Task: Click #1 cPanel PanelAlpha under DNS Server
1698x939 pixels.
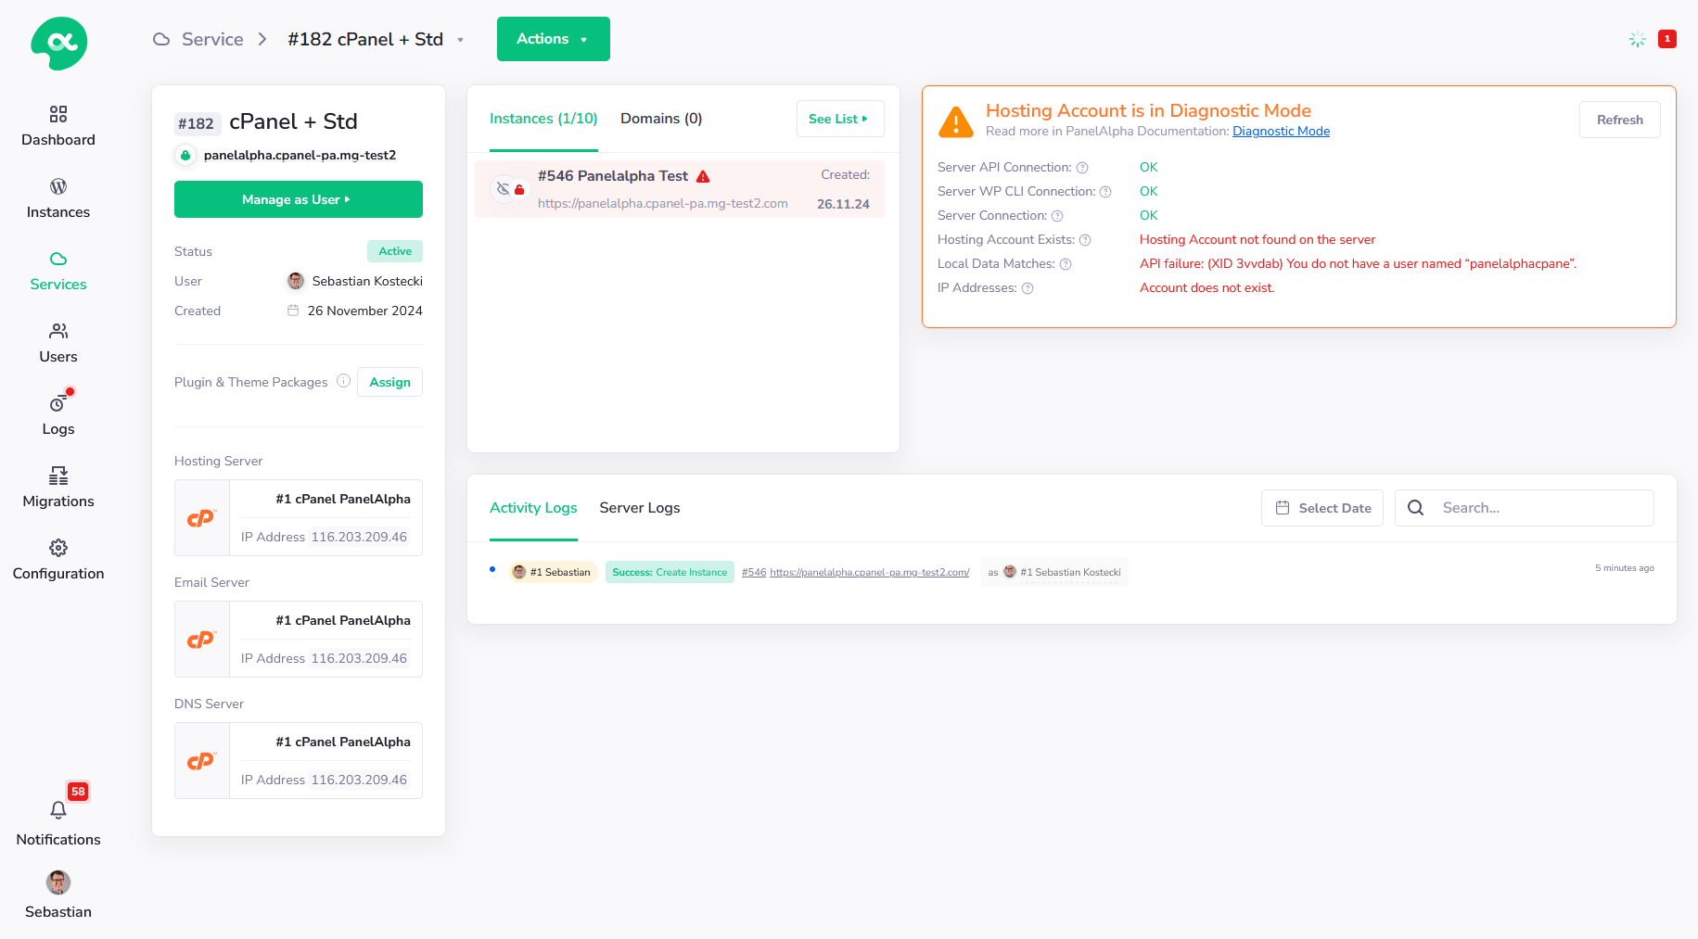Action: click(343, 742)
